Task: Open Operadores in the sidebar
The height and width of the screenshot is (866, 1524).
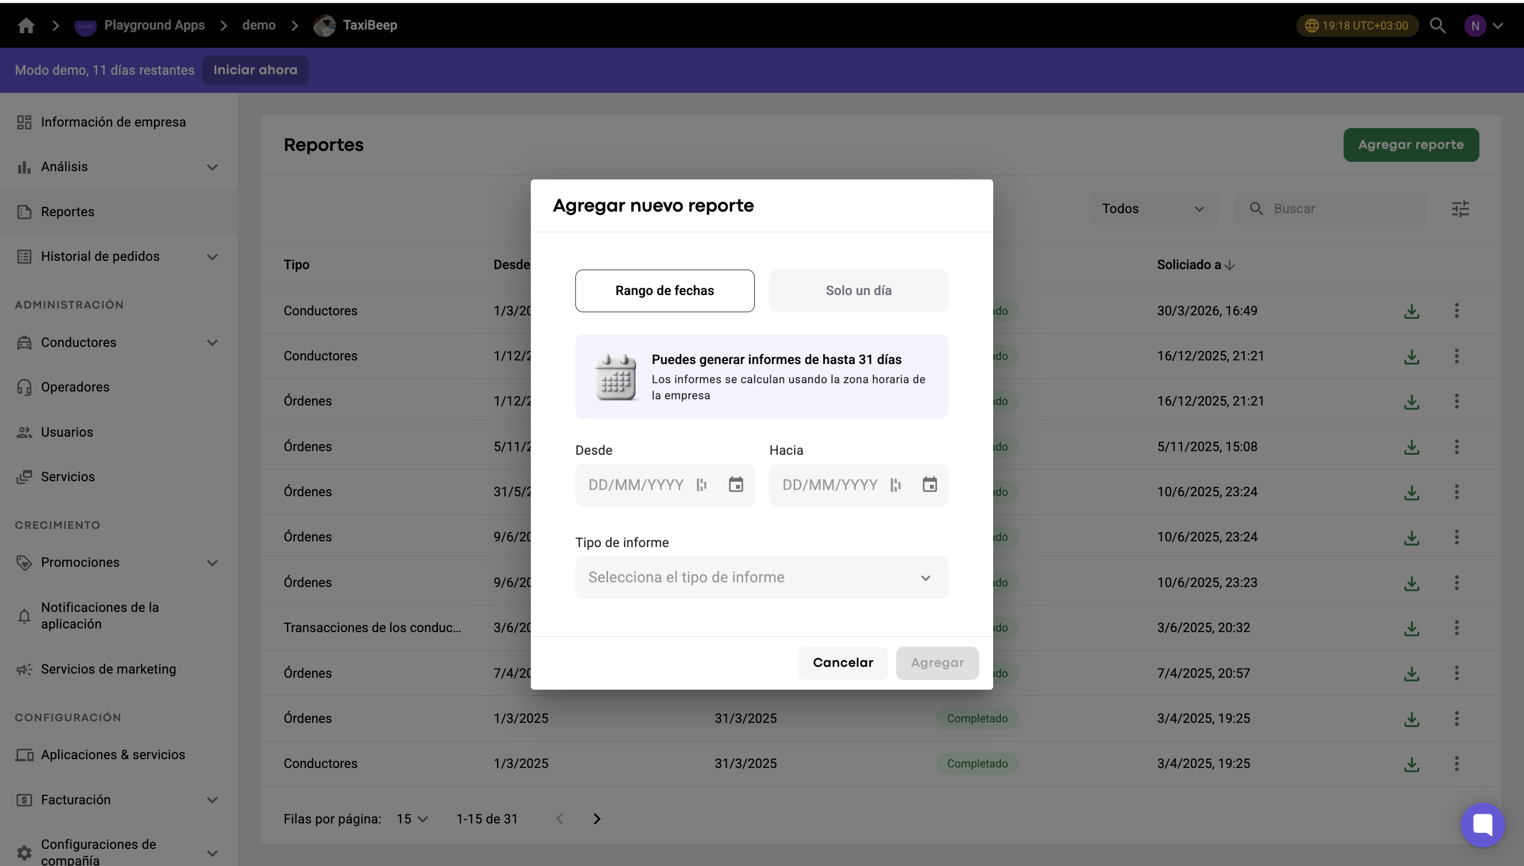Action: [75, 387]
